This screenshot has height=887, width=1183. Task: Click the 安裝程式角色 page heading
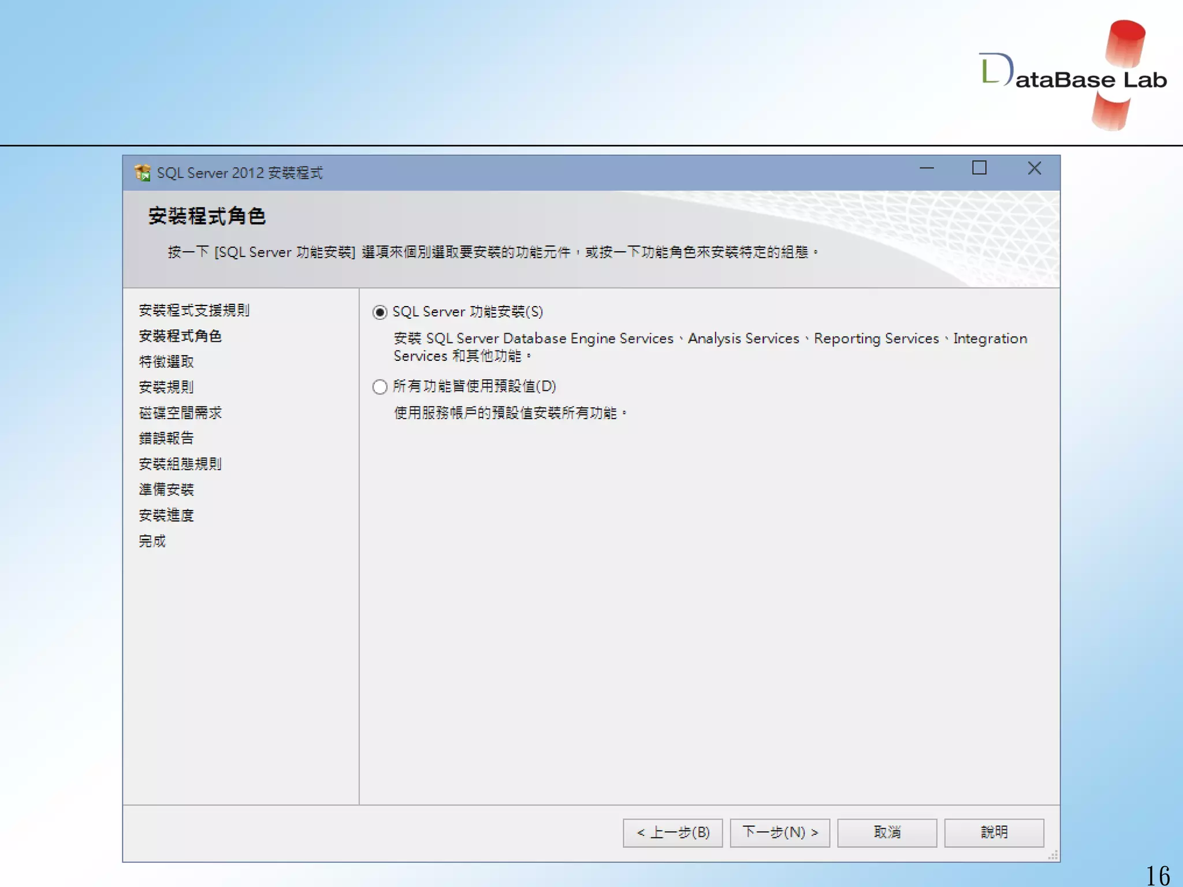pyautogui.click(x=207, y=217)
